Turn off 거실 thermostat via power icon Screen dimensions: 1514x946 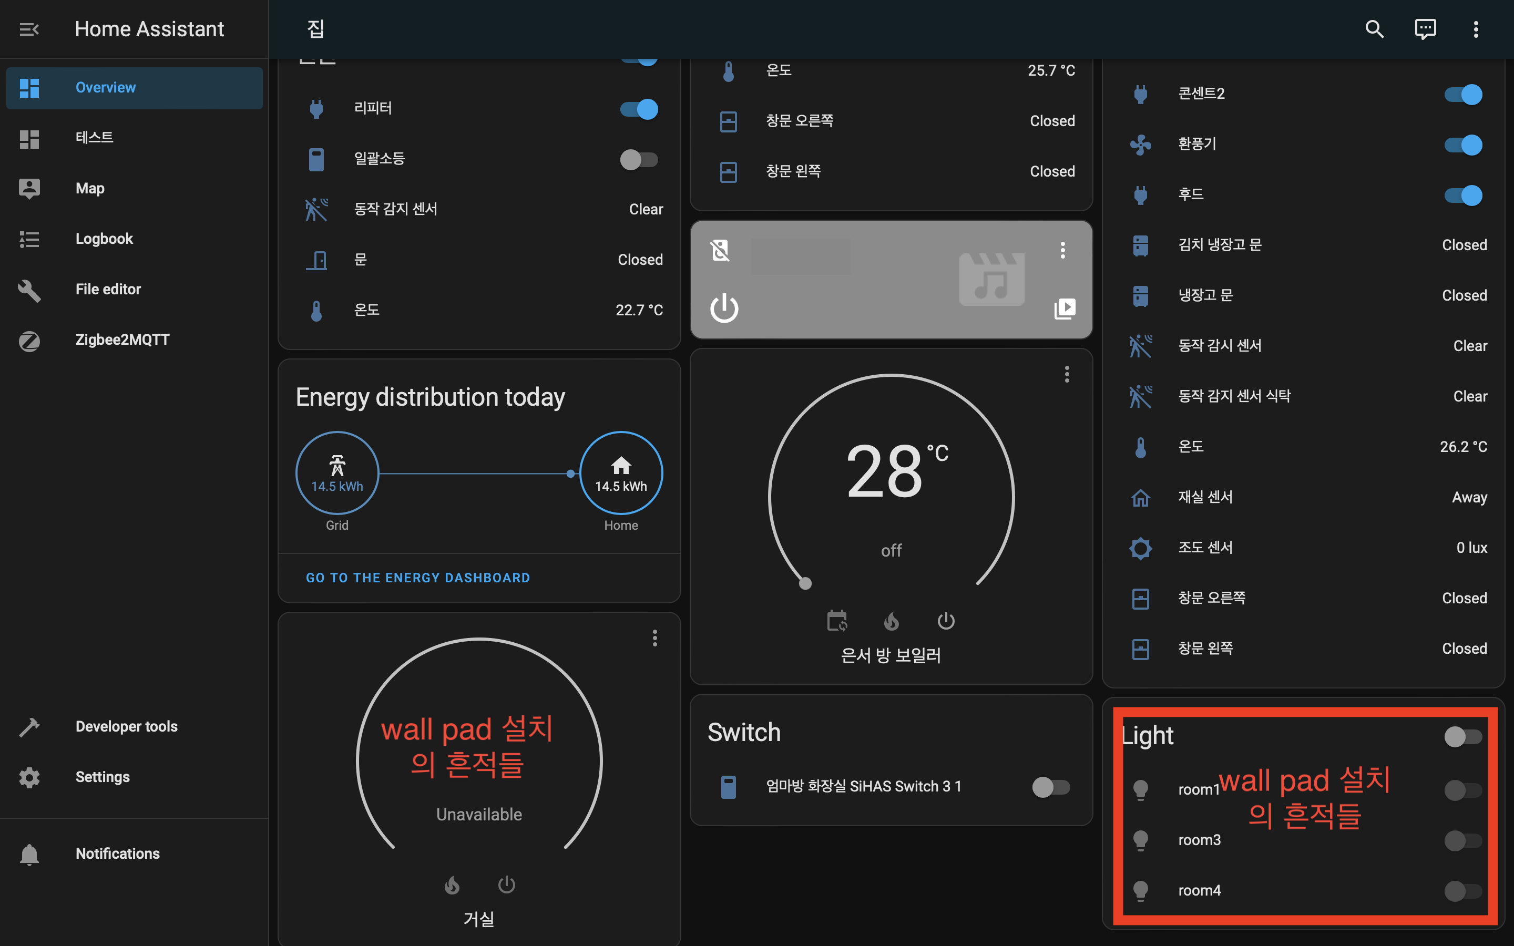506,885
